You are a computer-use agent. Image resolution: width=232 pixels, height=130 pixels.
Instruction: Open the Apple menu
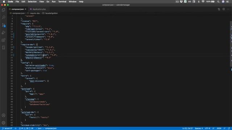pyautogui.click(x=4, y=1)
